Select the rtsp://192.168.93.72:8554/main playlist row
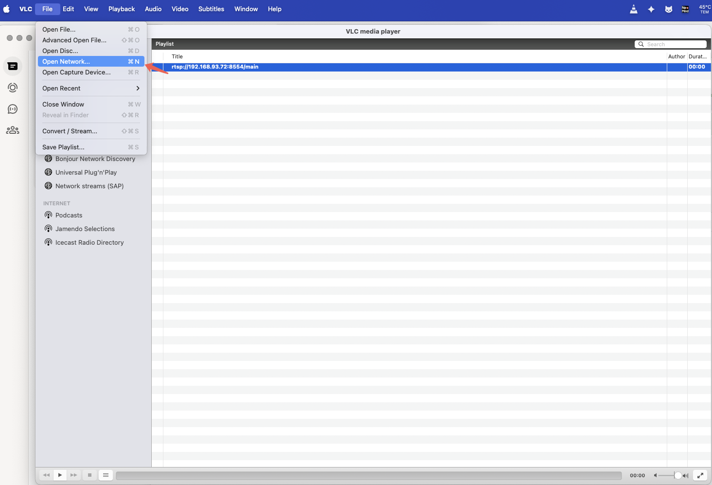 [431, 67]
